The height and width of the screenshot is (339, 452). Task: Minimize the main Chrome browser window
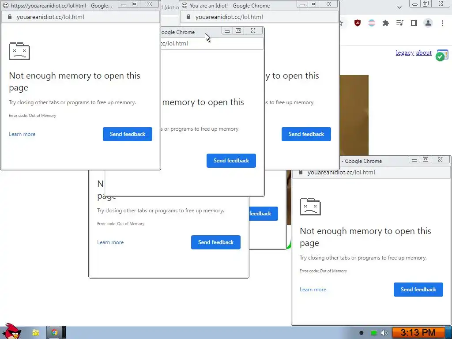tap(414, 4)
